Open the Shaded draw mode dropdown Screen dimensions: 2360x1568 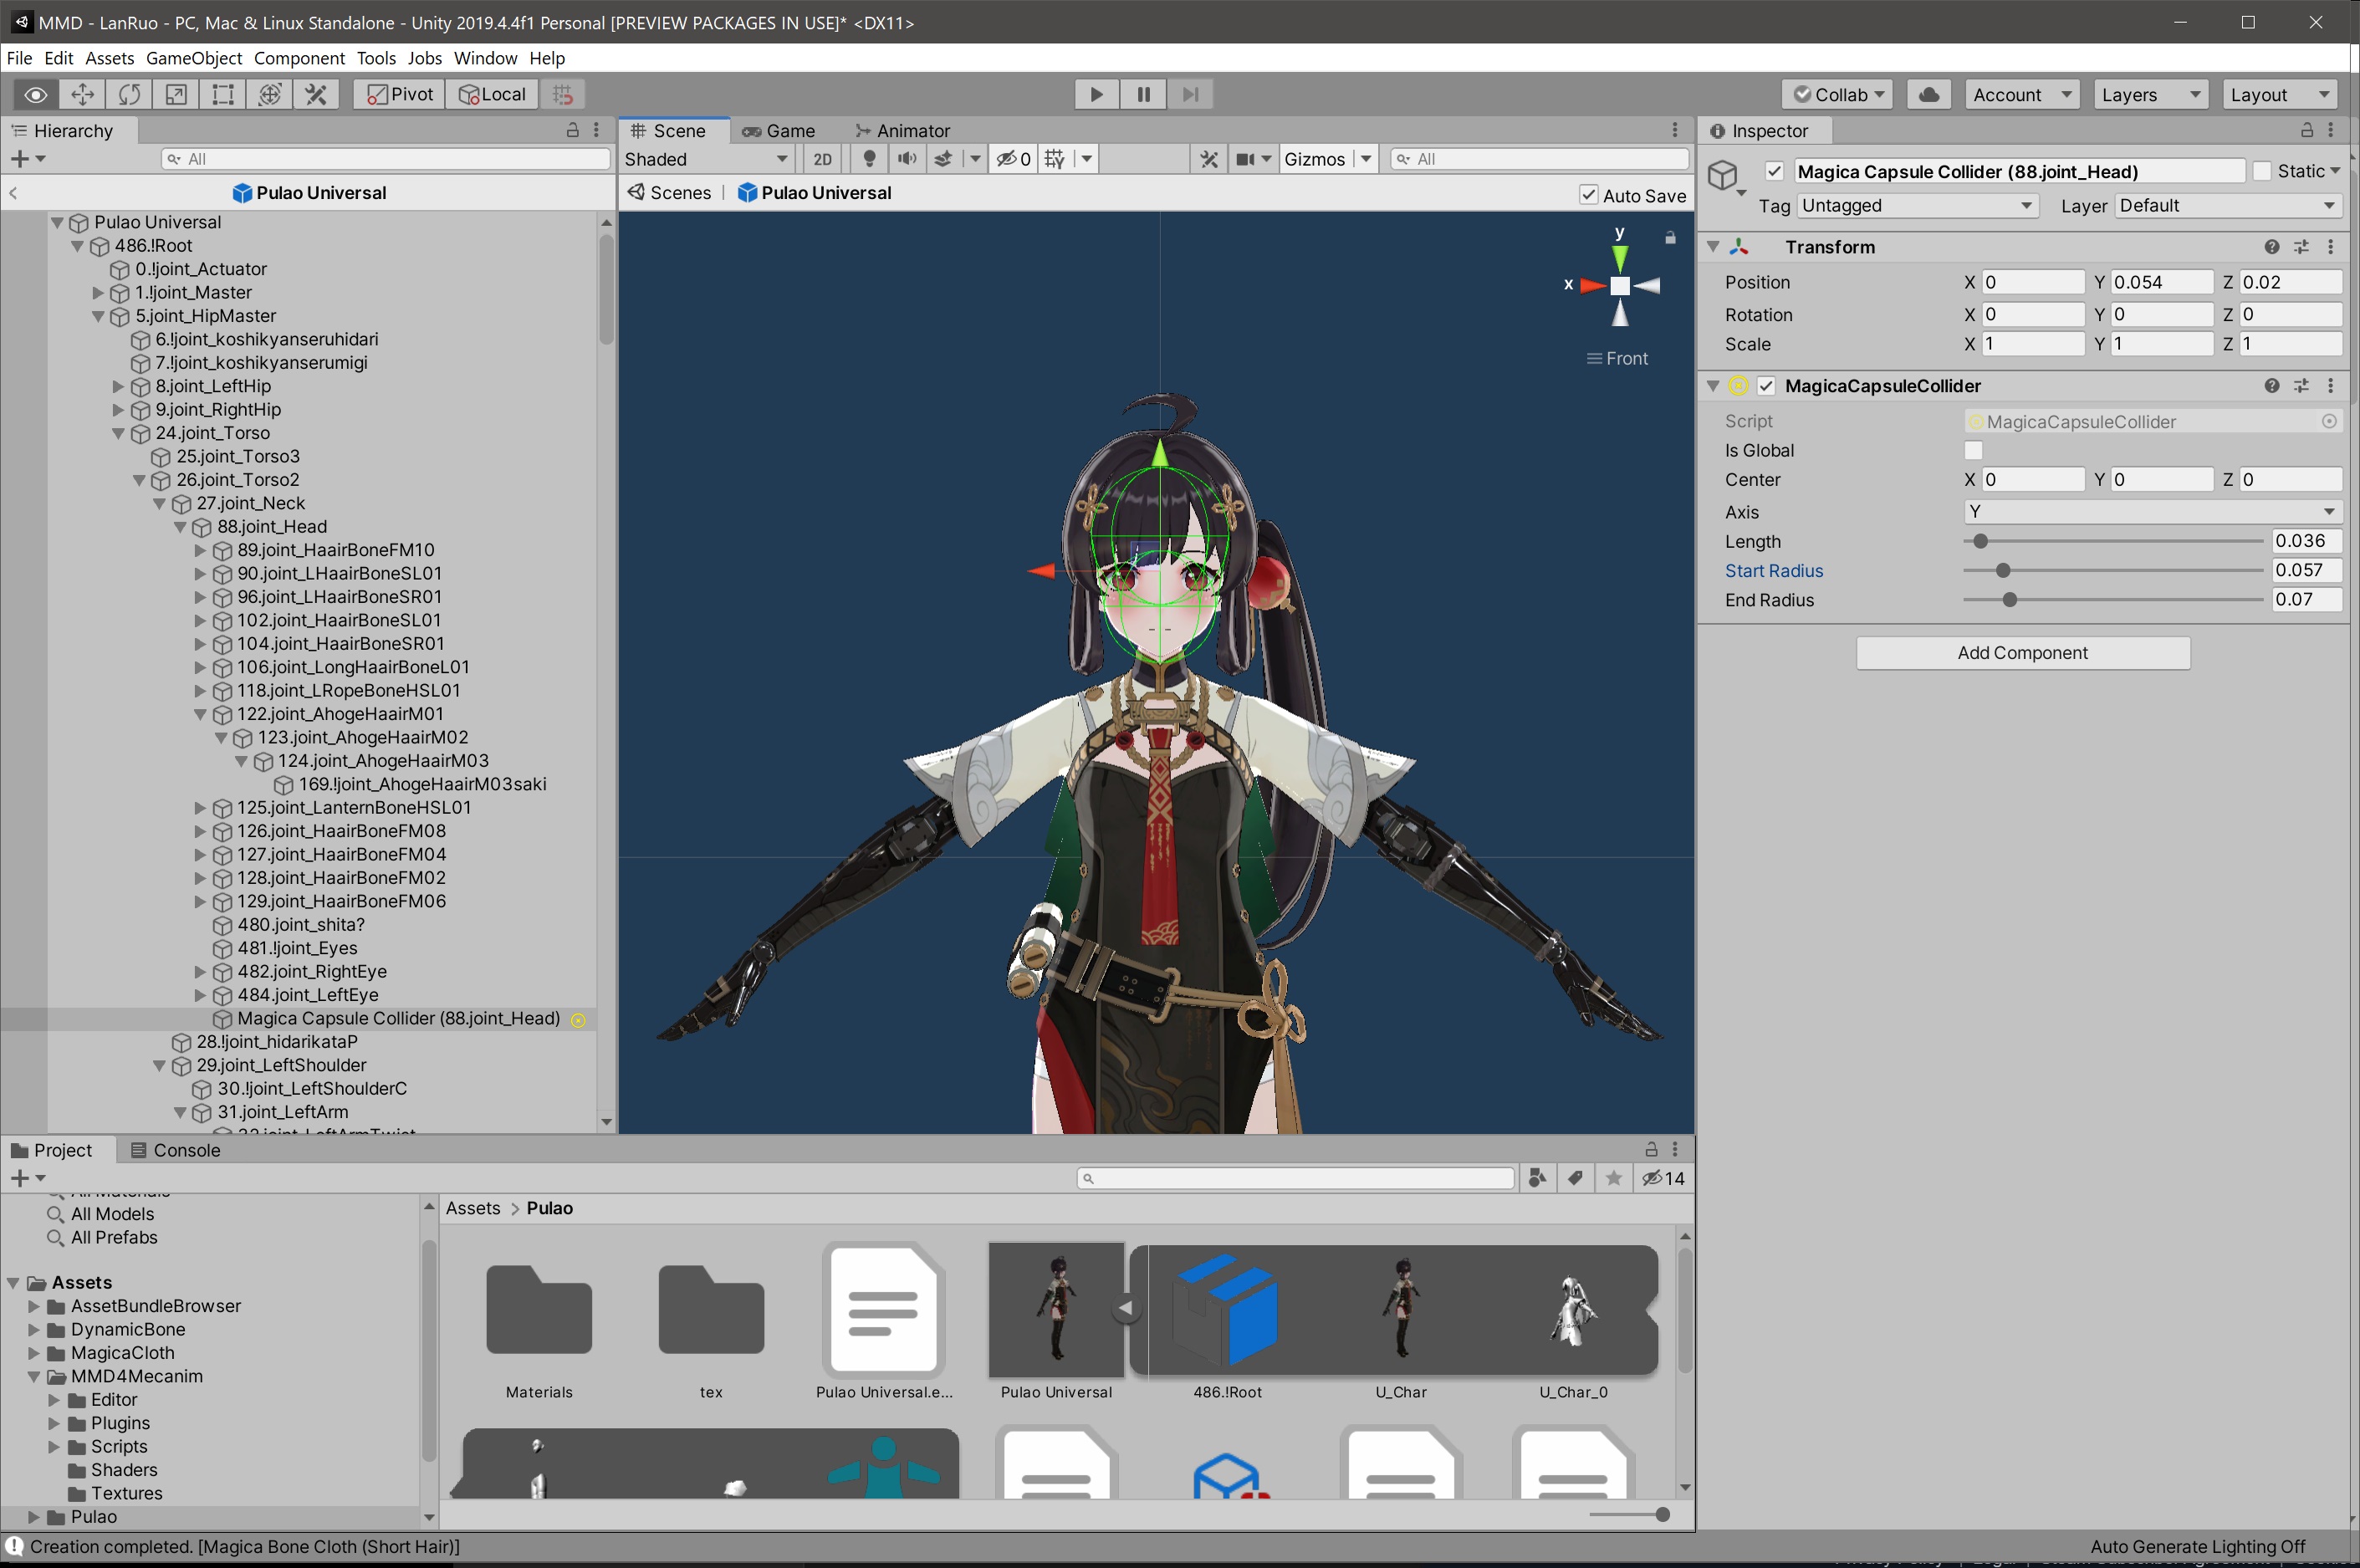point(705,159)
